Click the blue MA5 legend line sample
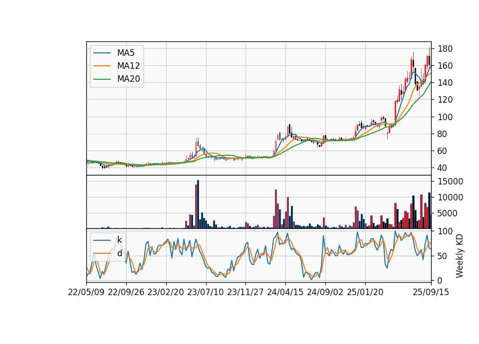Screen dimensions: 479x344 click(x=102, y=53)
